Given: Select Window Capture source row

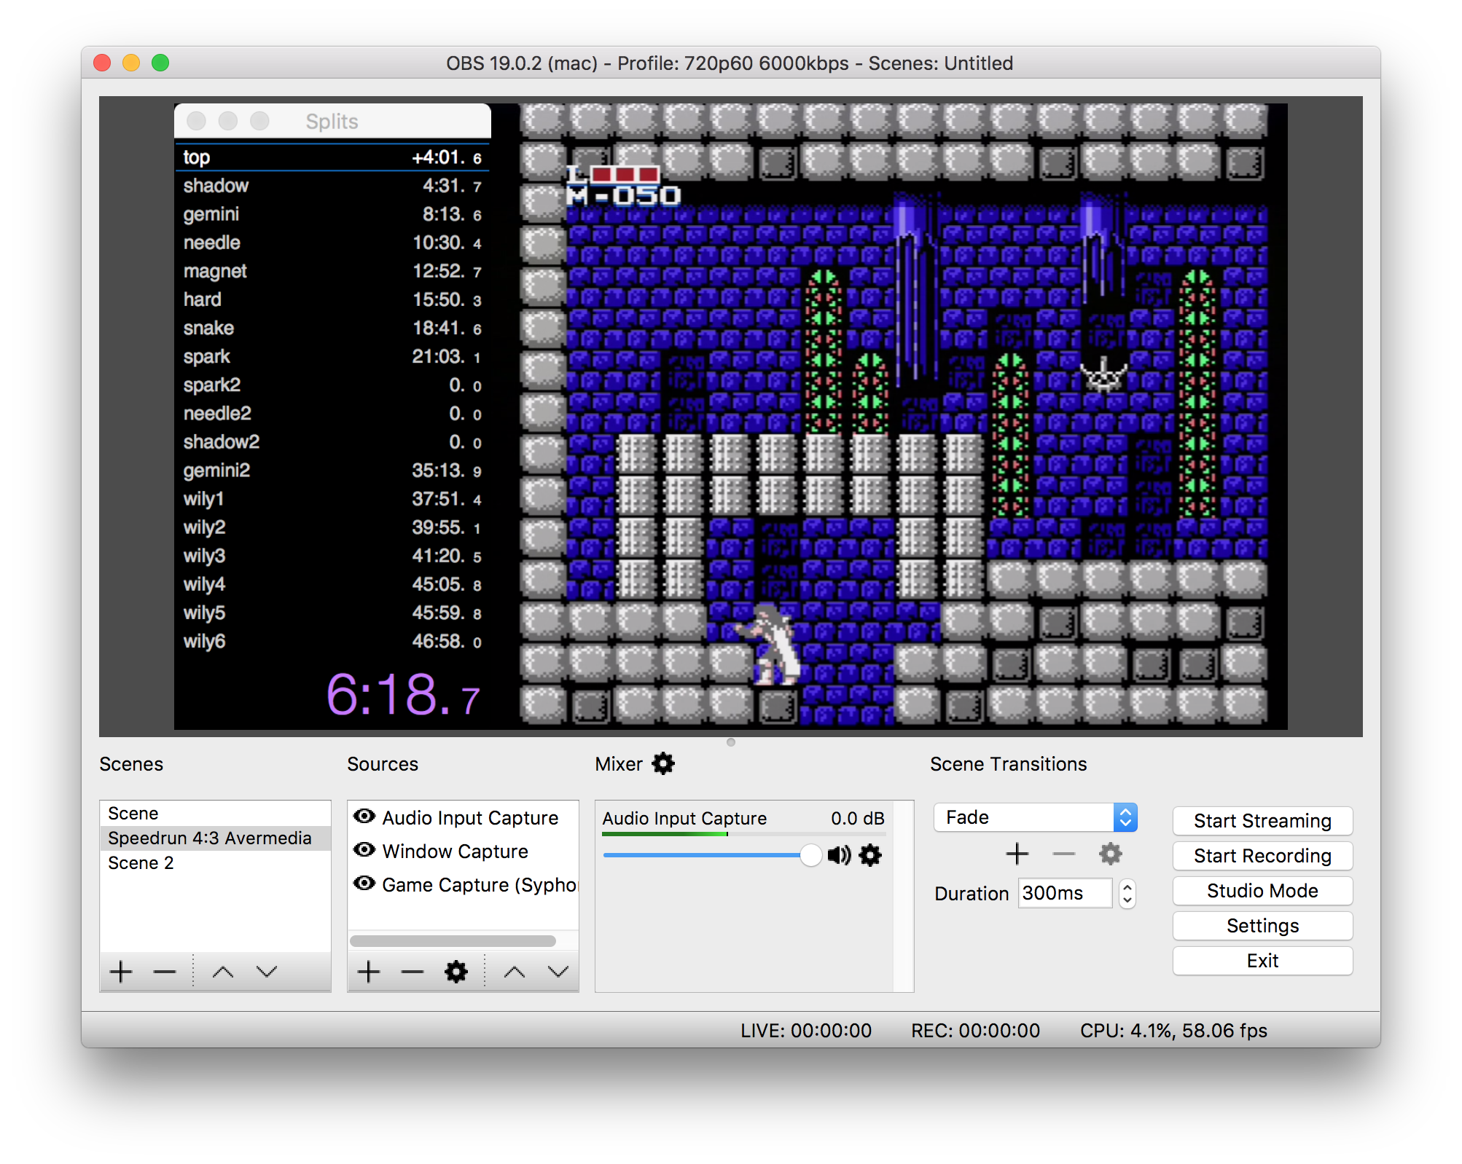Looking at the screenshot, I should [x=463, y=851].
